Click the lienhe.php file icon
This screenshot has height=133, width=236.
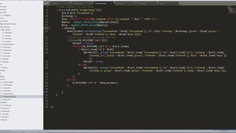(1, 91)
